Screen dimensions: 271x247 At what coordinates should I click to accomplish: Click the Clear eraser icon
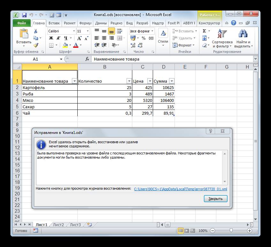coord(204,45)
